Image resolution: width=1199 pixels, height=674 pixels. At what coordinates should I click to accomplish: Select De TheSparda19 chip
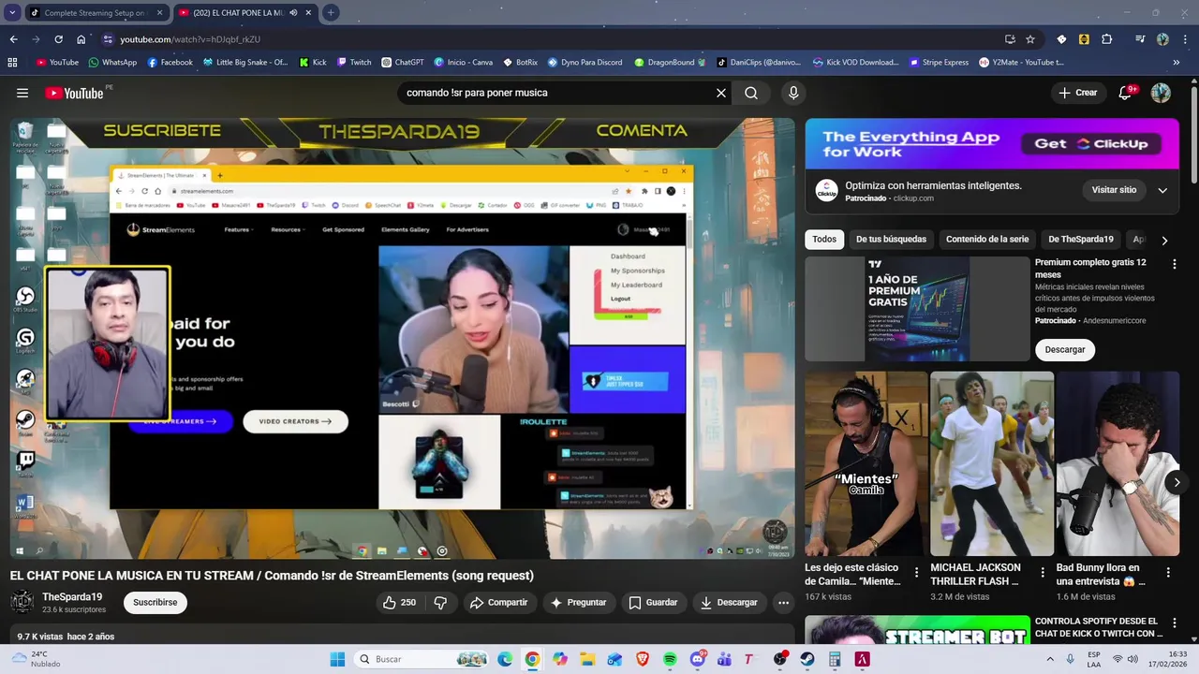1081,240
